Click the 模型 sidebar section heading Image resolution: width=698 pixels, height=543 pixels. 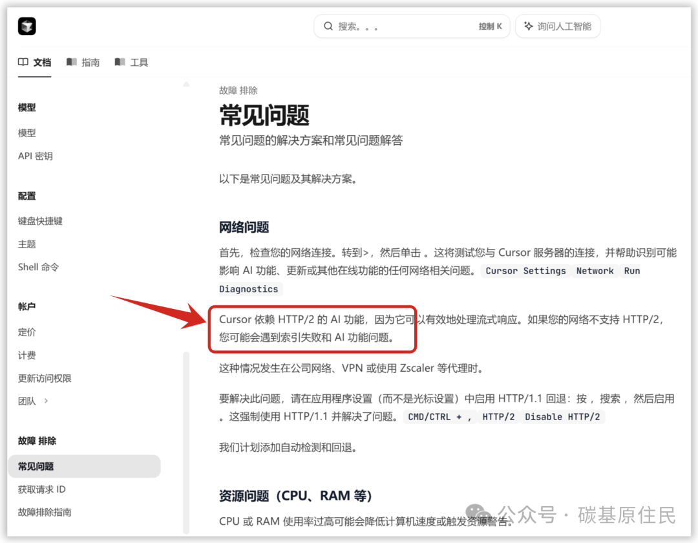(26, 108)
